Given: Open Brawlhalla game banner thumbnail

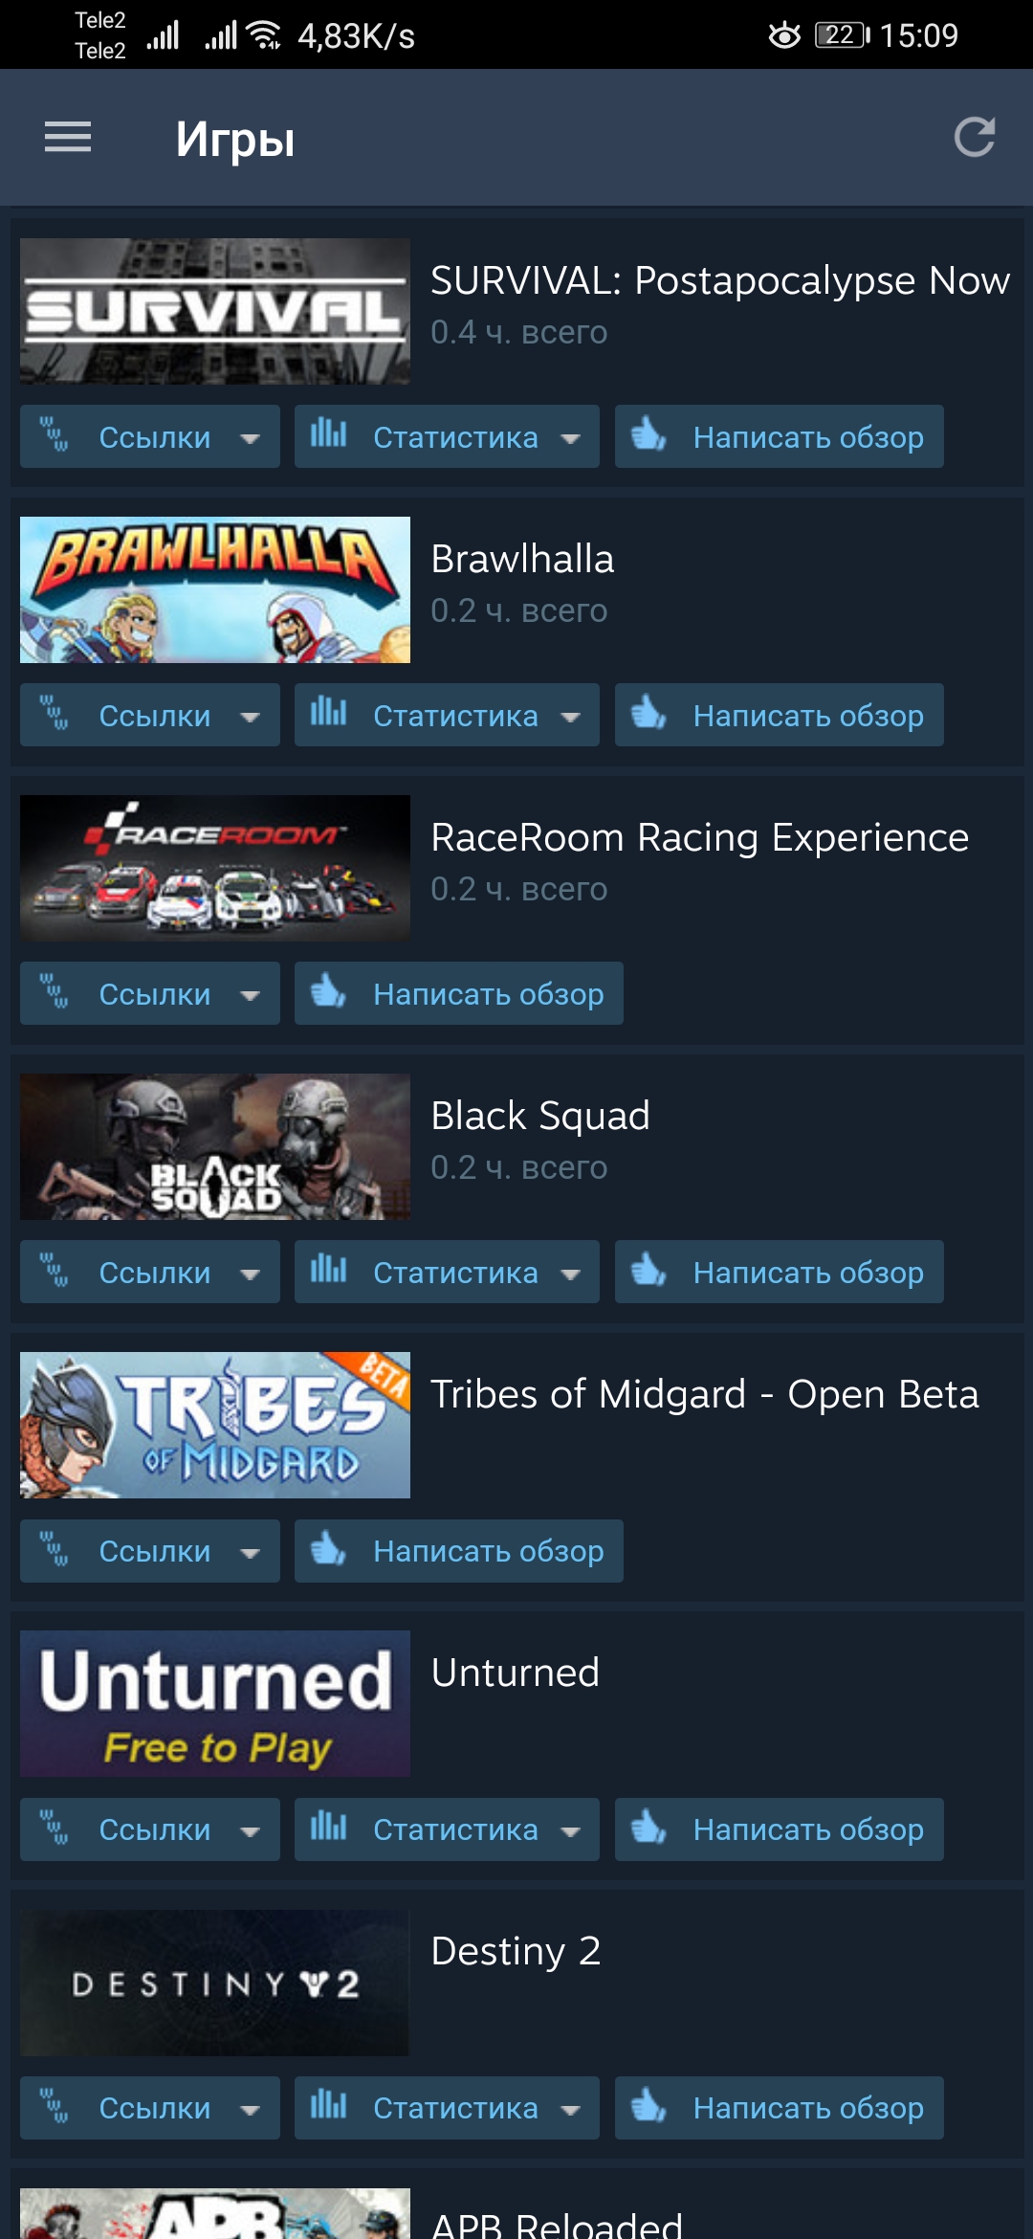Looking at the screenshot, I should pos(215,589).
